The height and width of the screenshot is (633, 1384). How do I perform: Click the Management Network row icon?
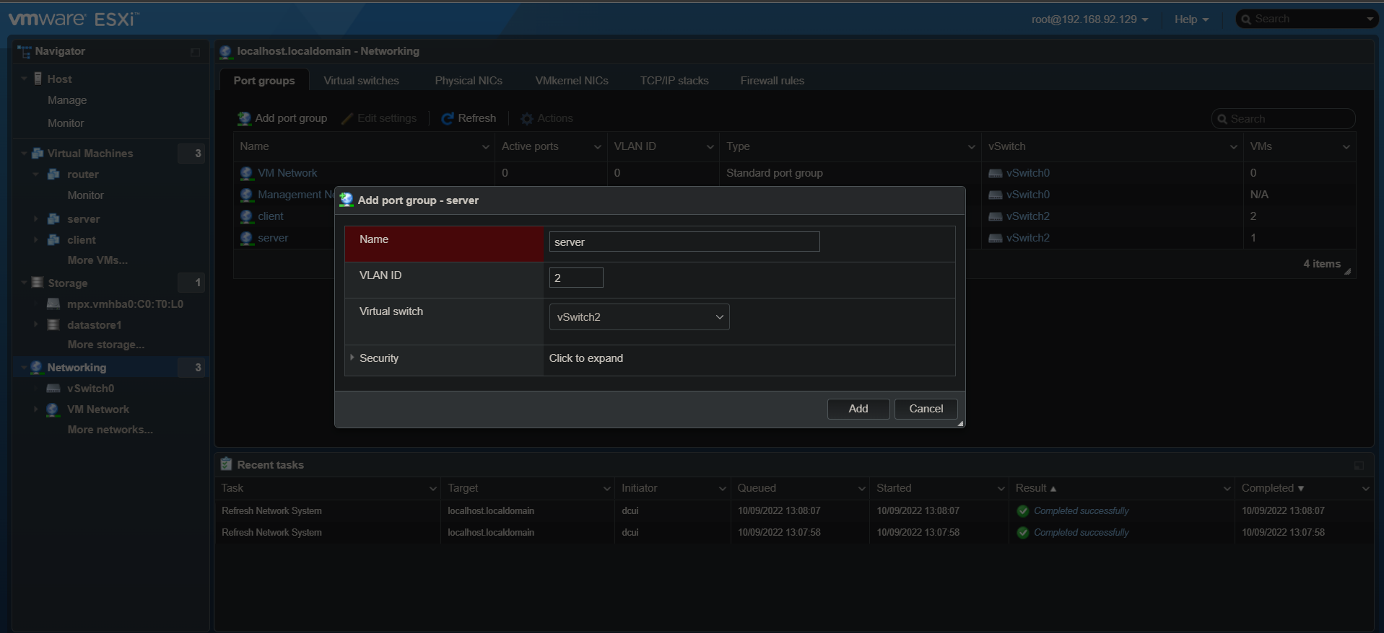pyautogui.click(x=246, y=195)
